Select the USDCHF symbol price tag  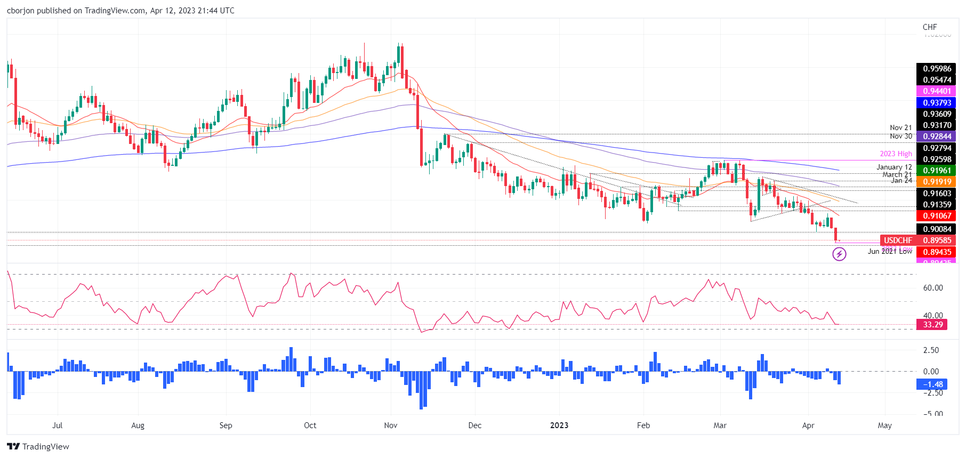898,240
